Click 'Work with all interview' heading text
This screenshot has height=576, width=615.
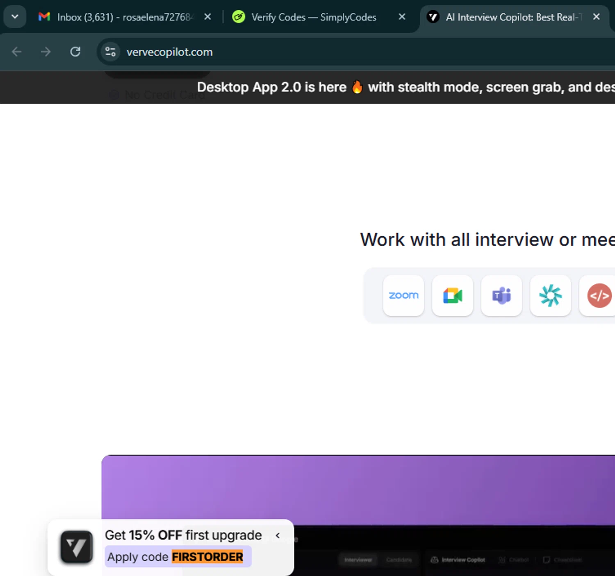point(487,240)
